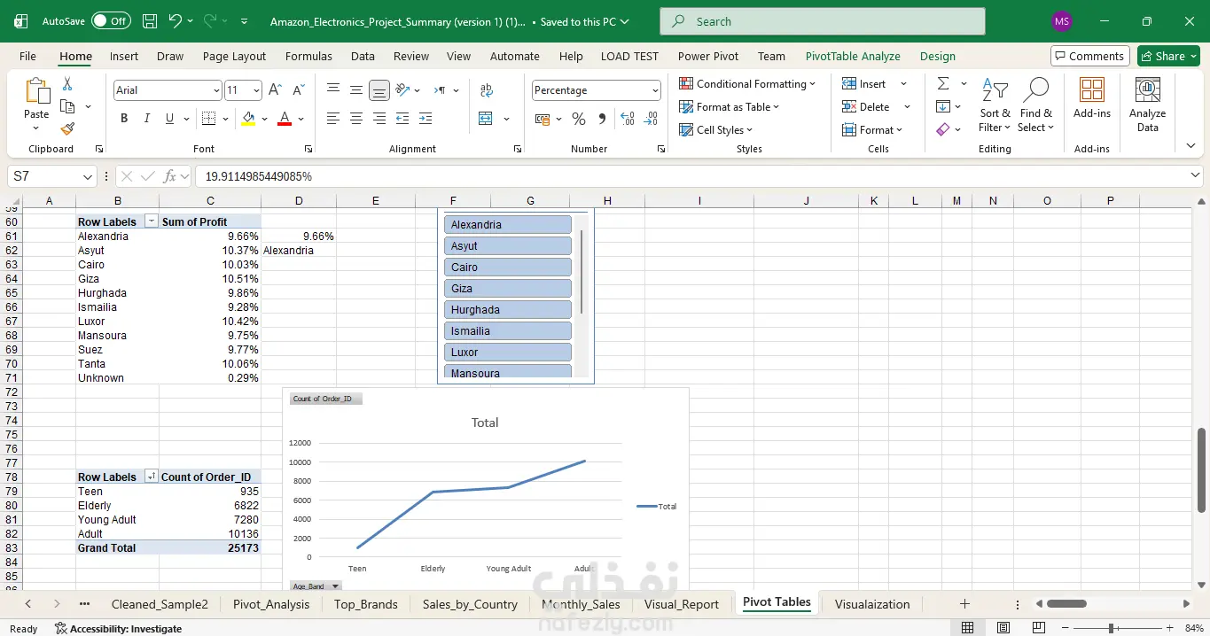Click the Share button

click(x=1168, y=56)
